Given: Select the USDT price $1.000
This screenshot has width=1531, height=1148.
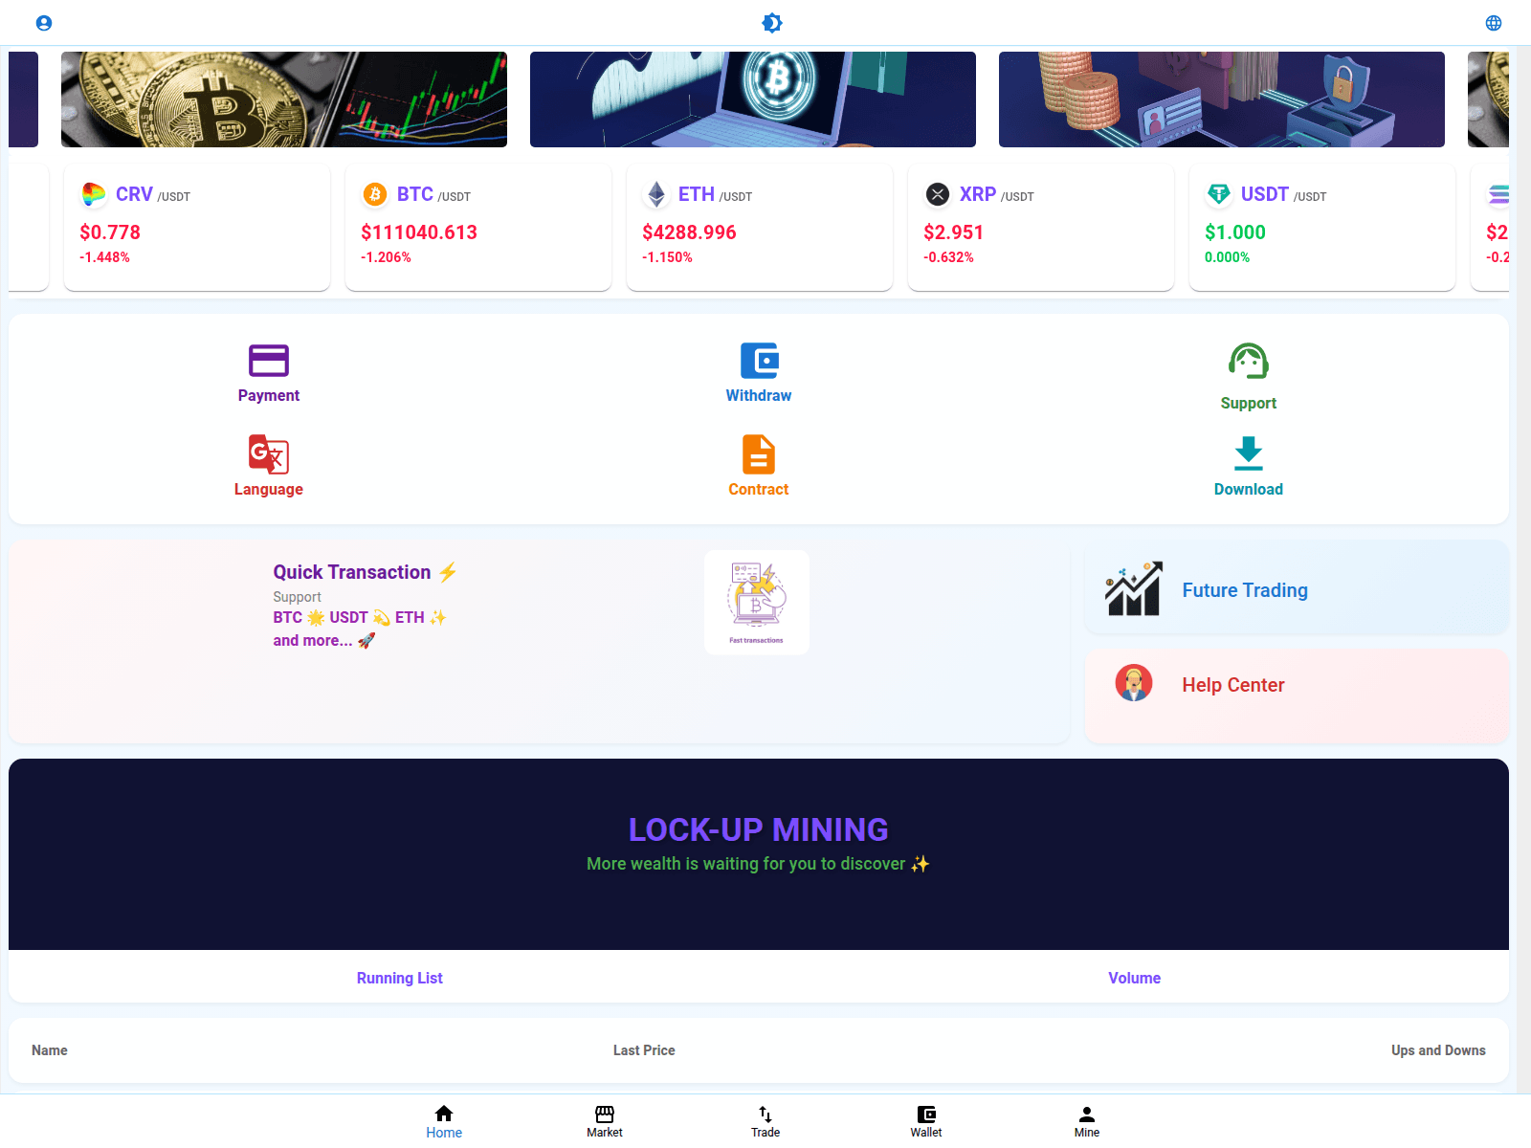Looking at the screenshot, I should click(x=1235, y=232).
